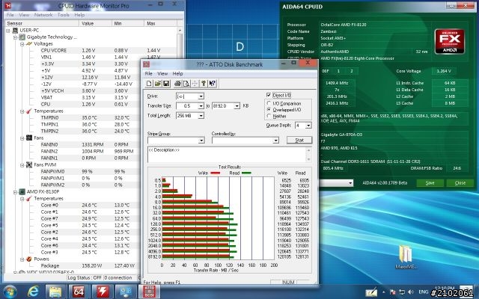Click the AMD FX logo in AIDA64 CPUID

450,42
